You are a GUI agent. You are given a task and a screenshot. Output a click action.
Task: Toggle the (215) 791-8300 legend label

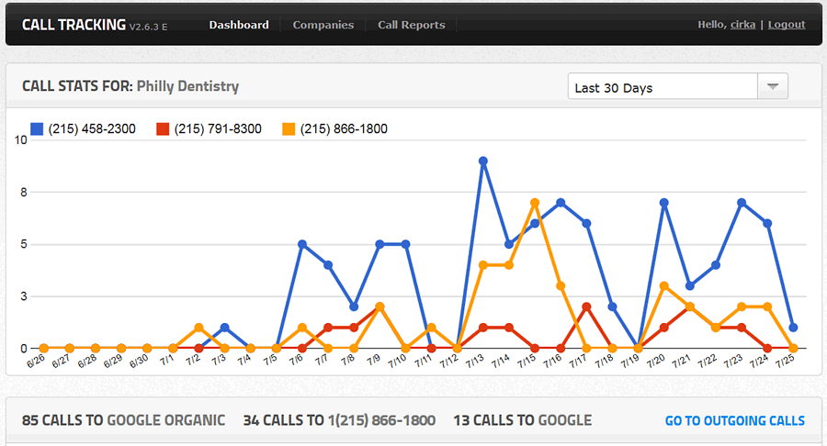pyautogui.click(x=218, y=129)
